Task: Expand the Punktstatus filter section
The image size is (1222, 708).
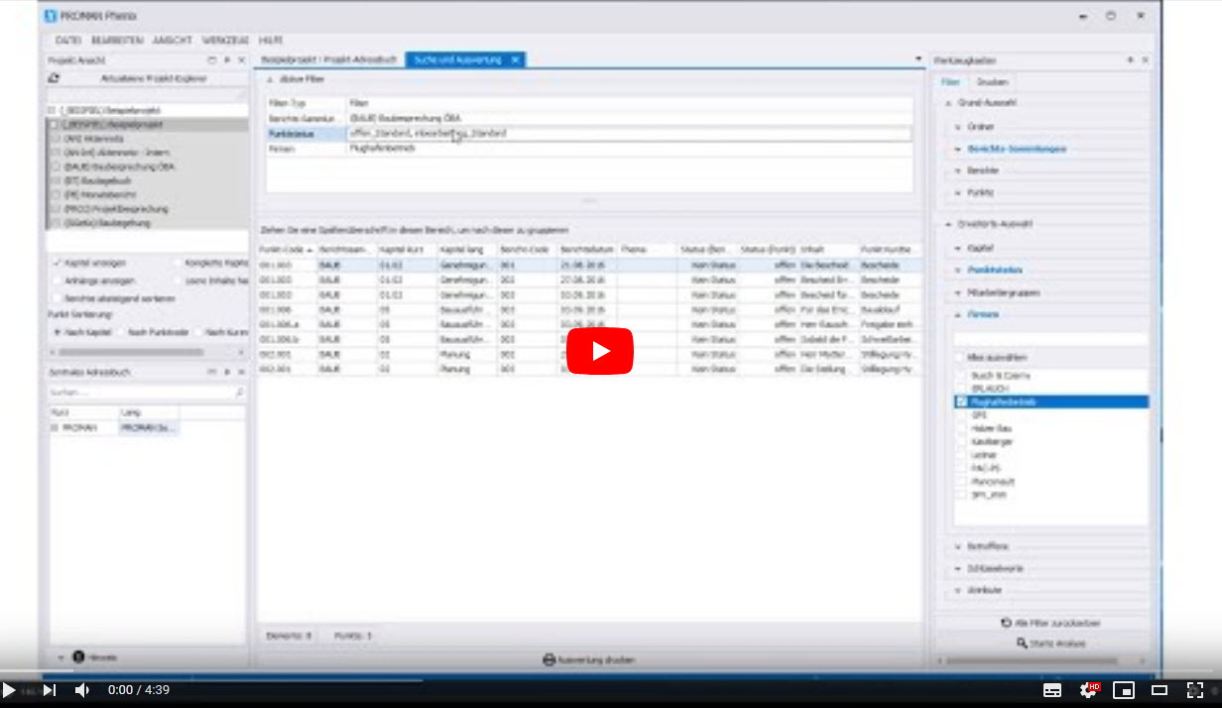Action: pos(958,270)
